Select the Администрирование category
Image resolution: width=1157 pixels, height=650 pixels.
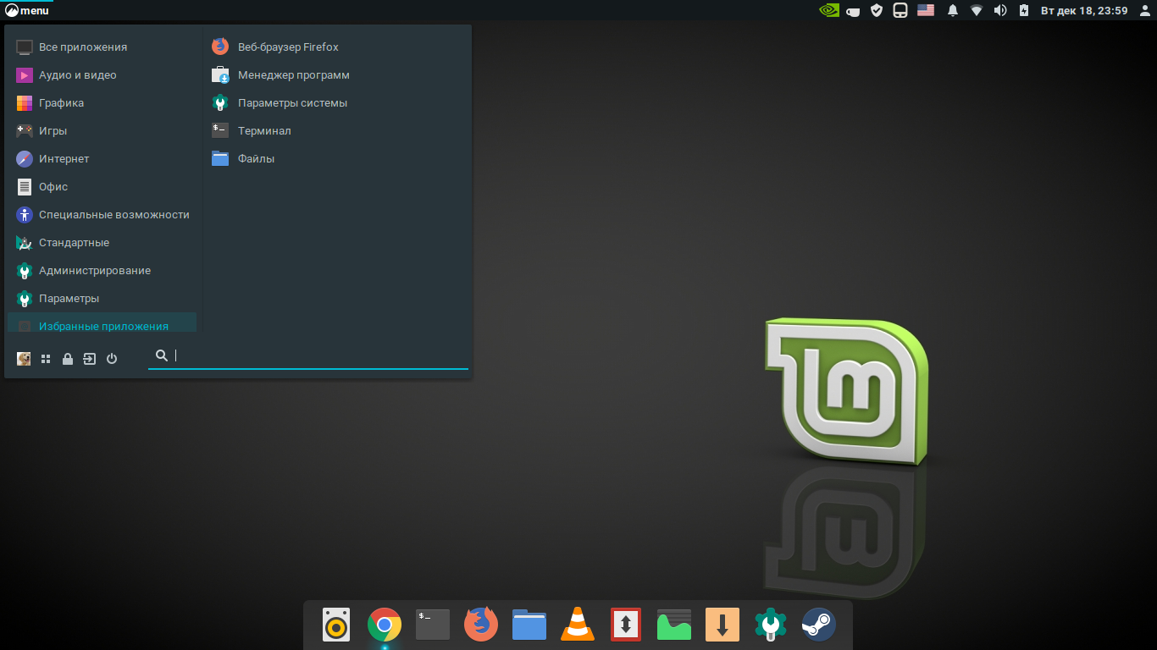94,271
